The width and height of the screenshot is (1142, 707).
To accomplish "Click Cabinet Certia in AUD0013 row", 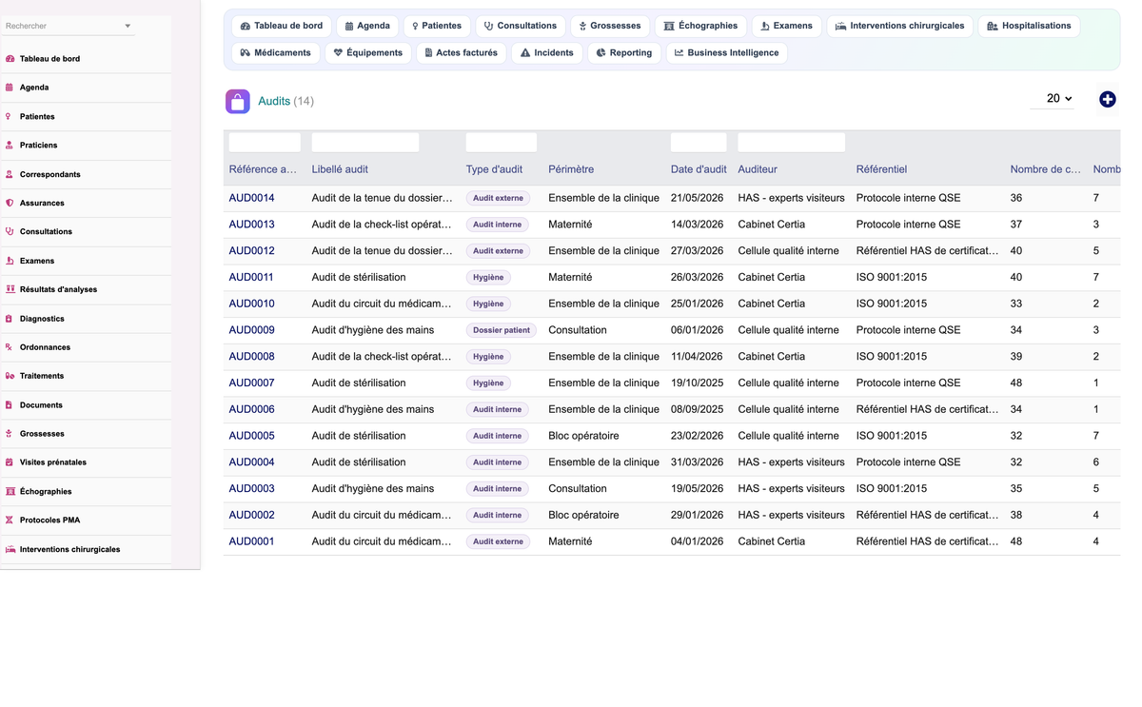I will 771,225.
